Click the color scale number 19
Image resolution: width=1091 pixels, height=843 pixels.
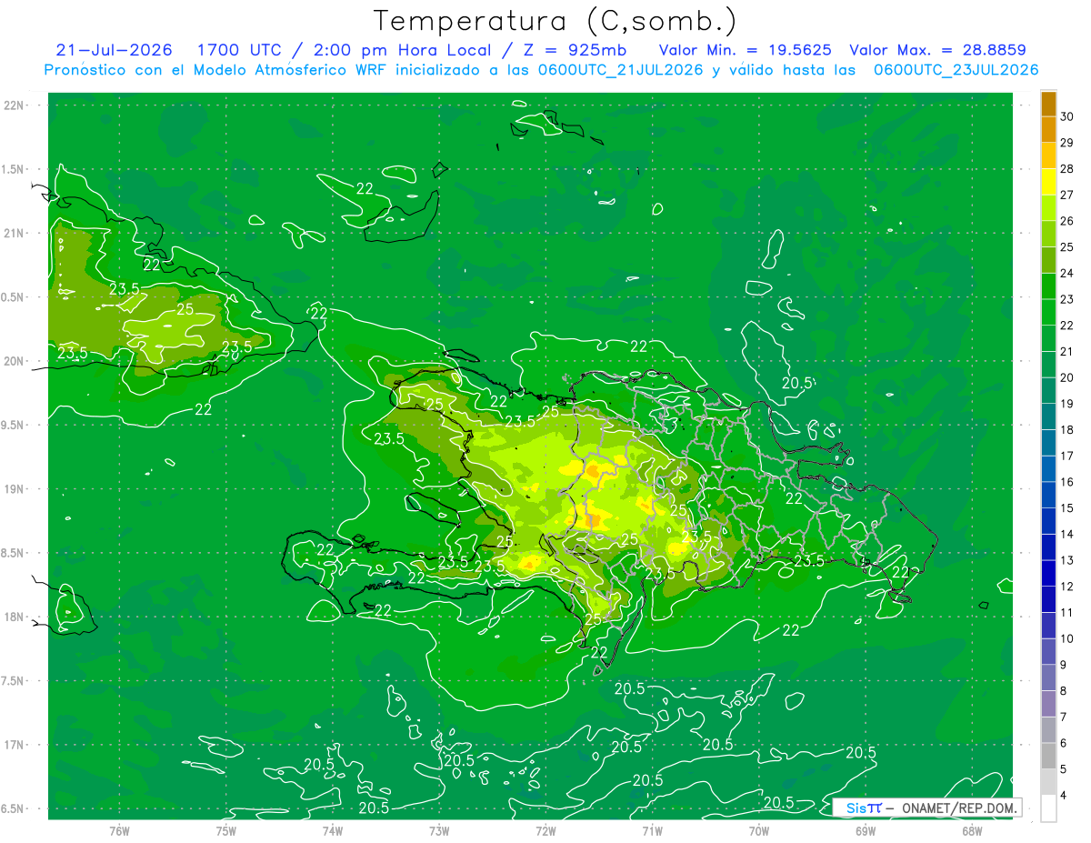(1067, 404)
